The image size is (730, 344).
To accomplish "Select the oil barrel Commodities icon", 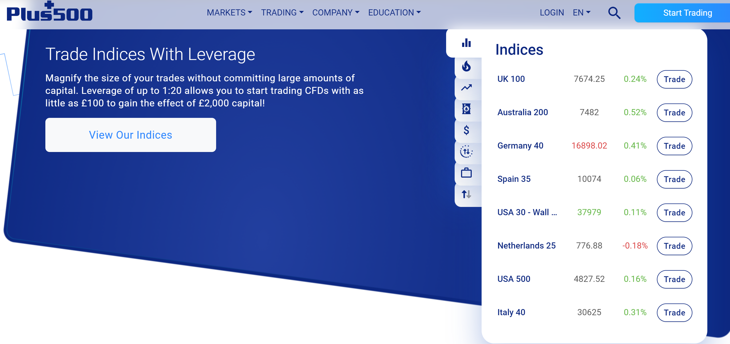I will [466, 109].
